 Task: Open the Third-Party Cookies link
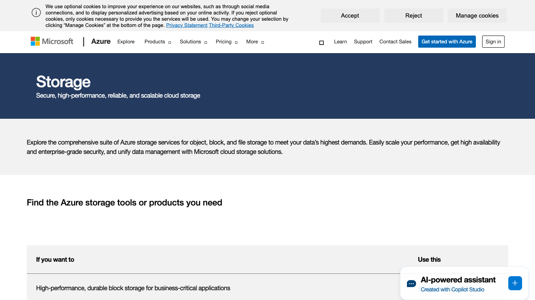(x=231, y=25)
